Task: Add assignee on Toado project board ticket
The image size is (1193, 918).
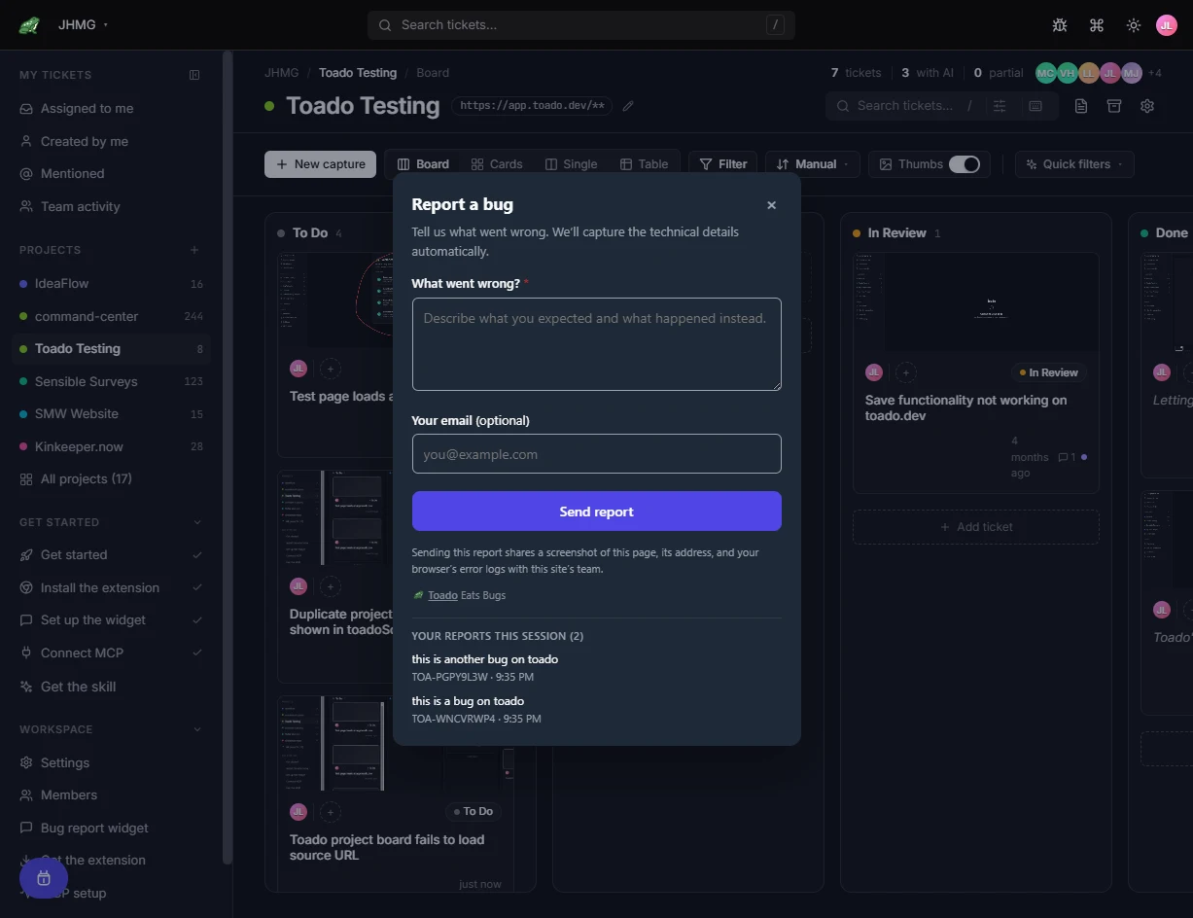Action: tap(330, 811)
